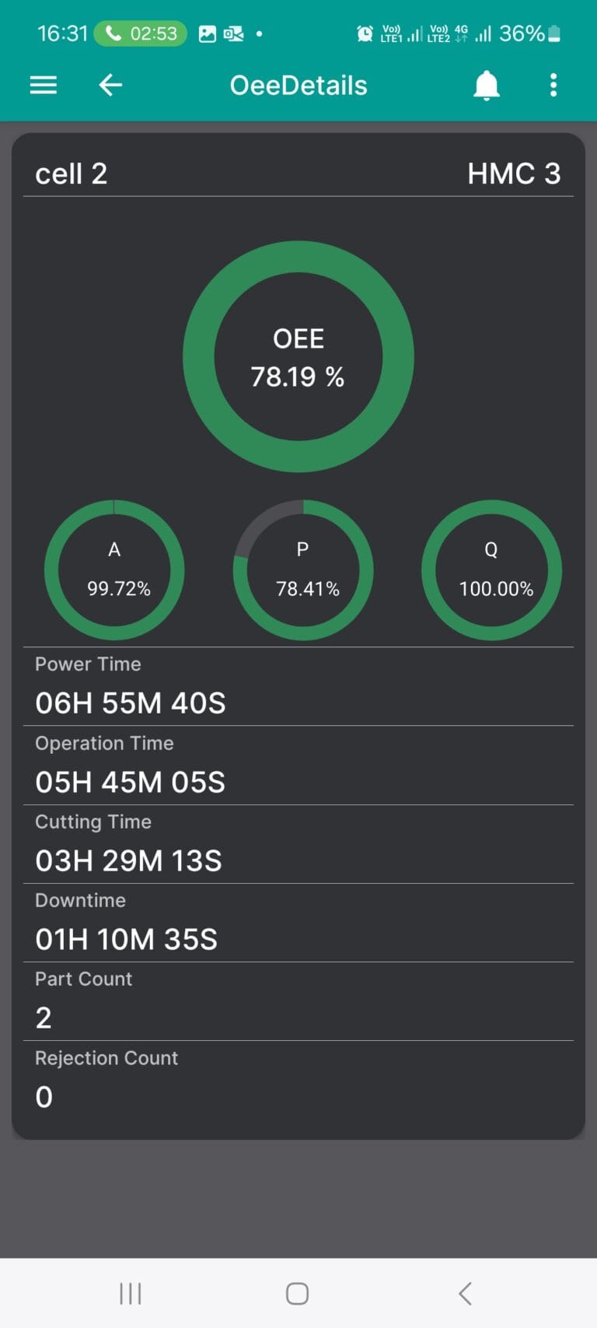Tap the cell 2 label
The width and height of the screenshot is (597, 1328).
(x=71, y=173)
